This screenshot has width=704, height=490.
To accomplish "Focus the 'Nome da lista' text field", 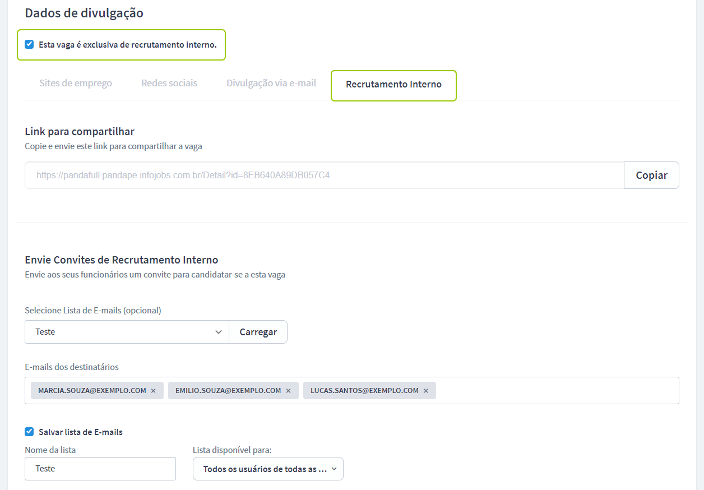I will tap(100, 469).
